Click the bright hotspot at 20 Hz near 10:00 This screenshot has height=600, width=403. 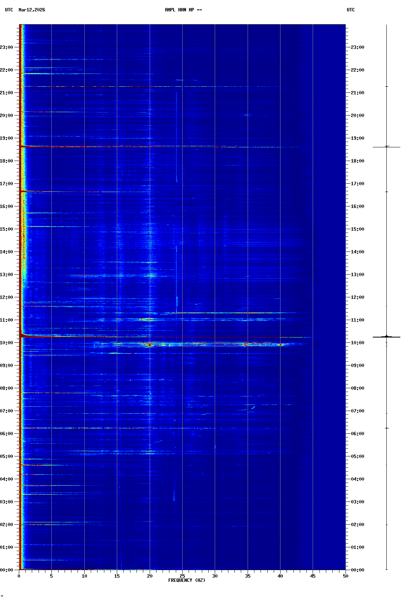[150, 345]
